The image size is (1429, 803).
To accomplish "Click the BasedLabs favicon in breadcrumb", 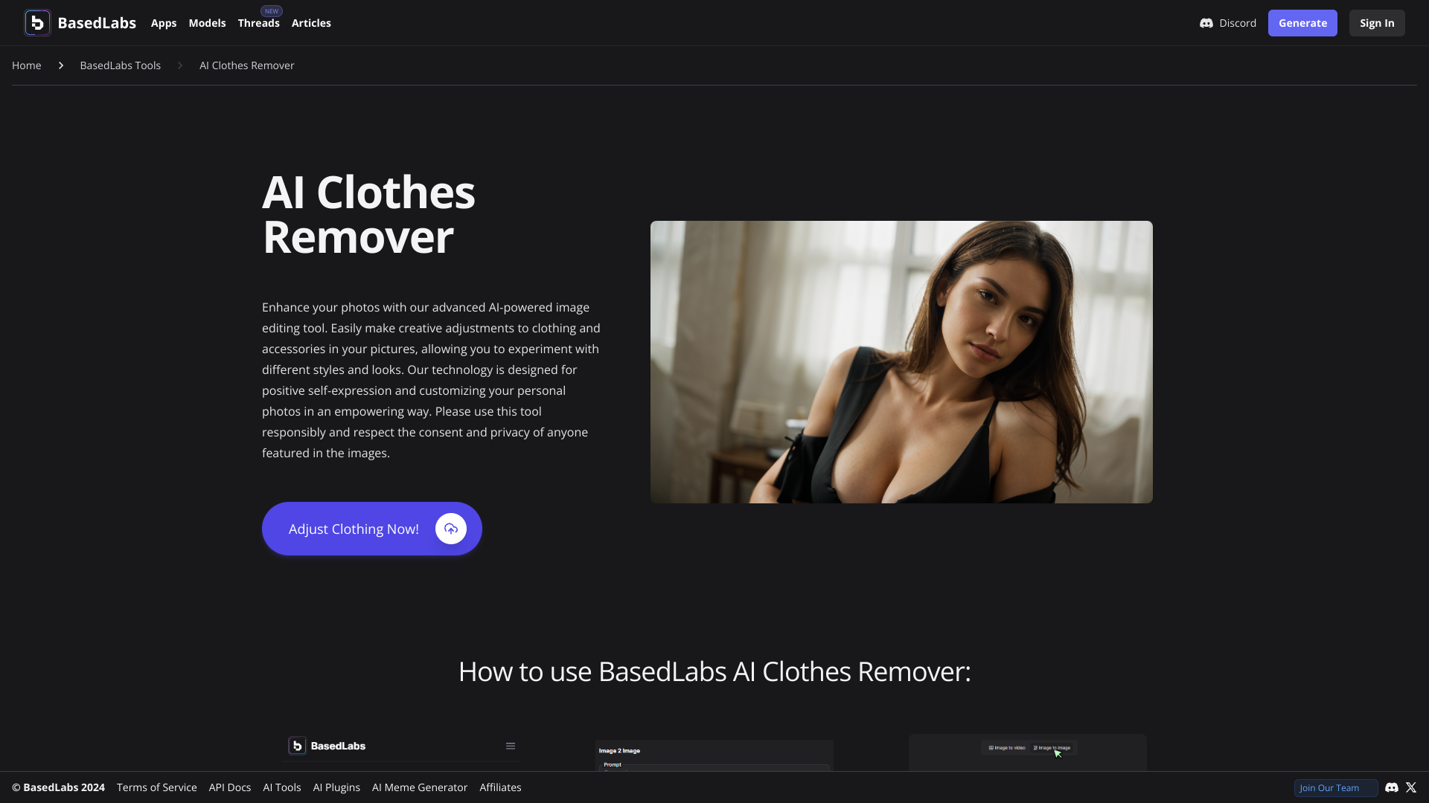I will 36,22.
